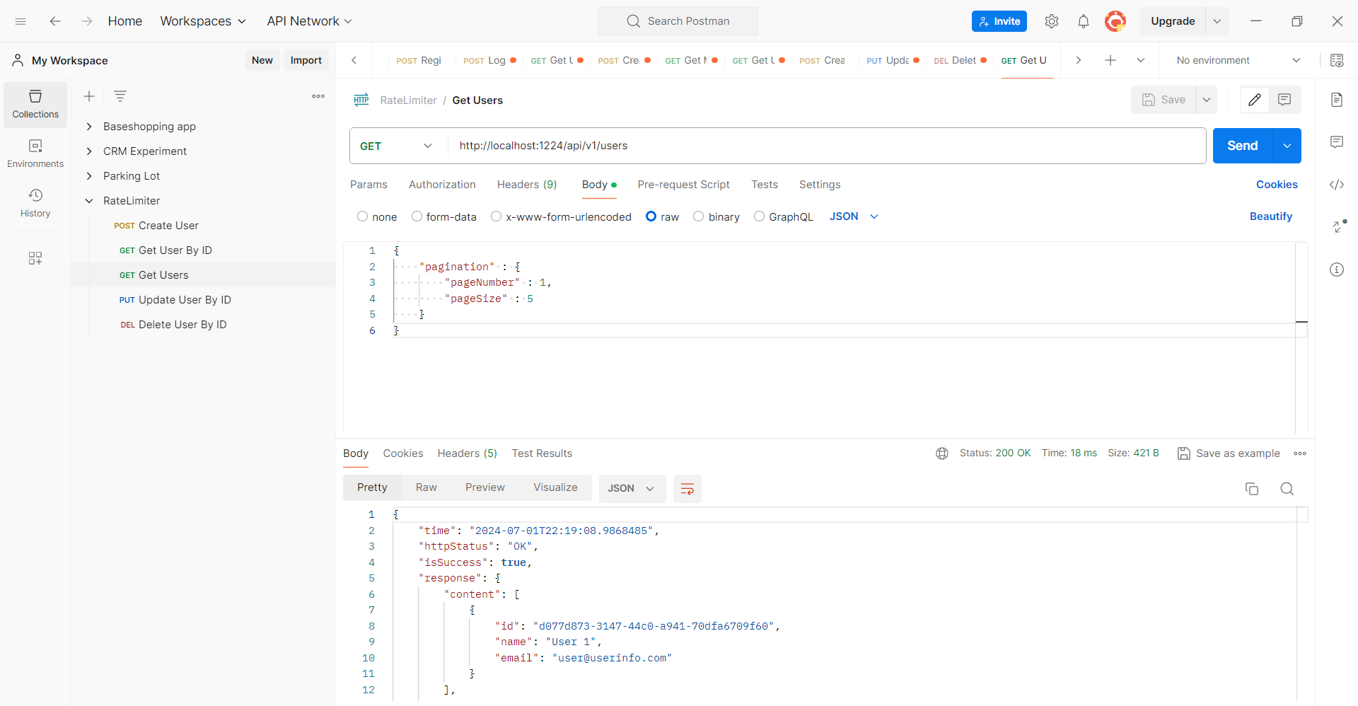Open Environments in the sidebar
Image resolution: width=1358 pixels, height=706 pixels.
[35, 154]
